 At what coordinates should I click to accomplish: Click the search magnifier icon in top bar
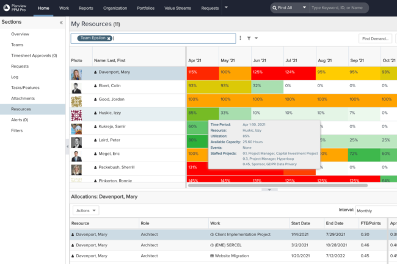click(x=275, y=8)
